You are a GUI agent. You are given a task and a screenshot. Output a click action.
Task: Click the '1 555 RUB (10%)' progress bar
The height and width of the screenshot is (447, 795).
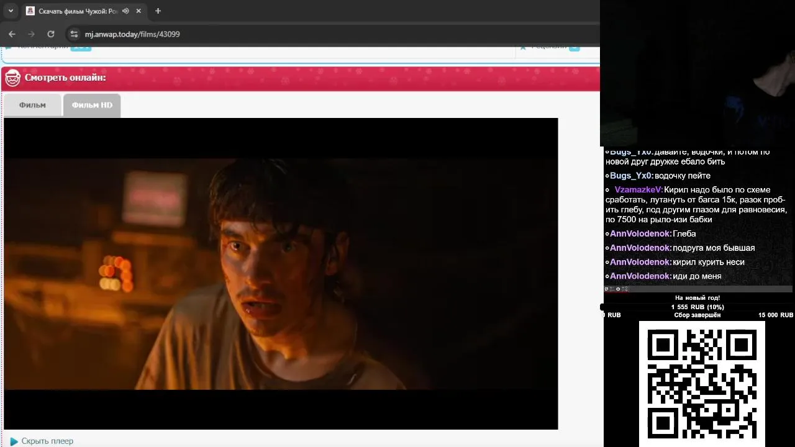[x=697, y=307]
